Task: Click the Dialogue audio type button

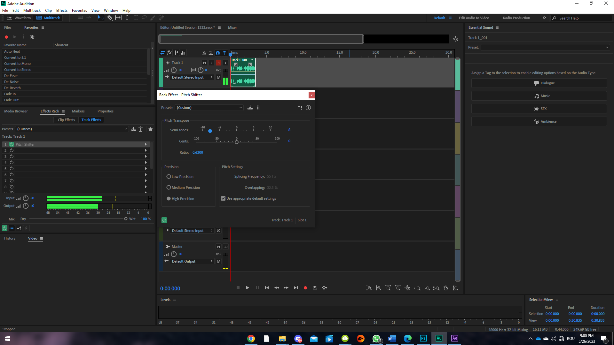Action: pos(539,83)
